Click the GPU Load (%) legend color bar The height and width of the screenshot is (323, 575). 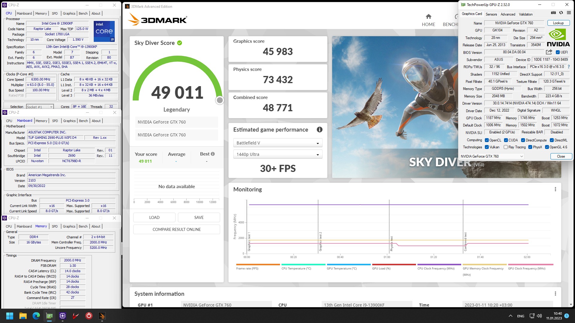394,264
